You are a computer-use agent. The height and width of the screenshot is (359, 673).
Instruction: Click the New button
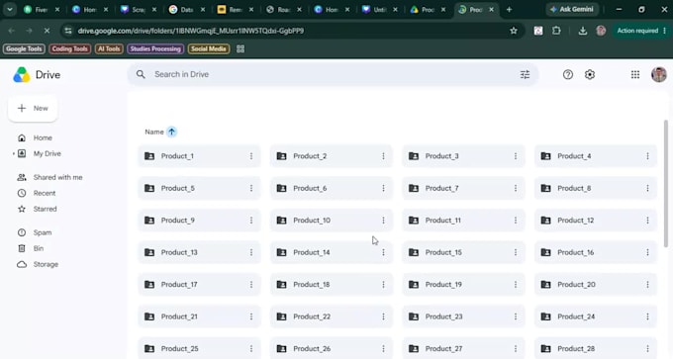(33, 109)
